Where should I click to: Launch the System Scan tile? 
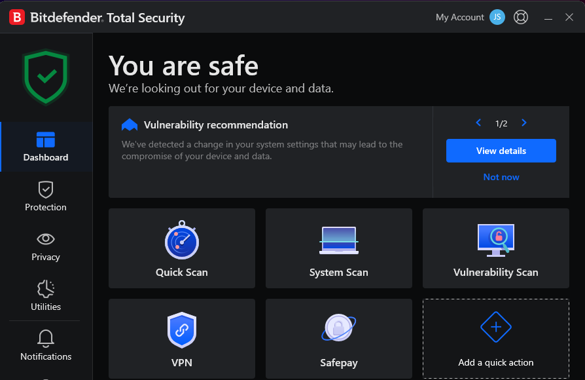[x=339, y=248]
